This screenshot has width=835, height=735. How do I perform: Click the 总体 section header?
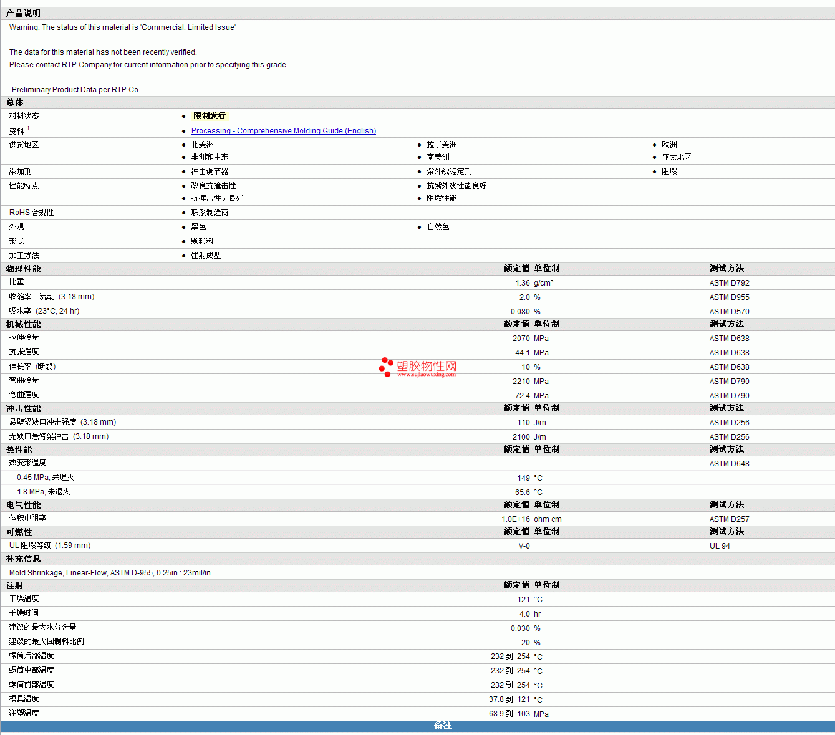coord(15,102)
